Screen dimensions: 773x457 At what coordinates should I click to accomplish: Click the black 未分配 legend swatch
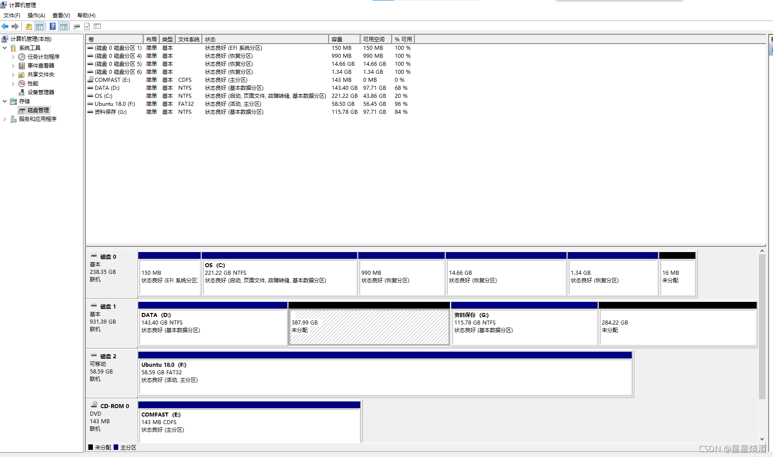pos(91,447)
